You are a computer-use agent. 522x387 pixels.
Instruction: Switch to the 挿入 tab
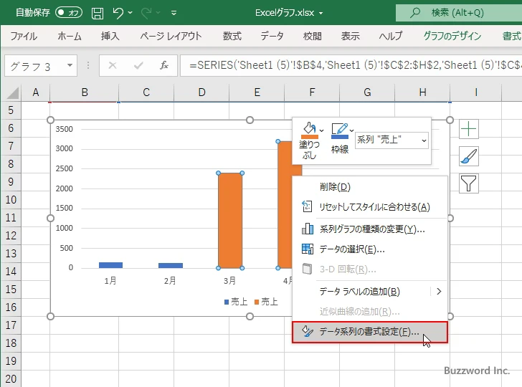[x=110, y=36]
